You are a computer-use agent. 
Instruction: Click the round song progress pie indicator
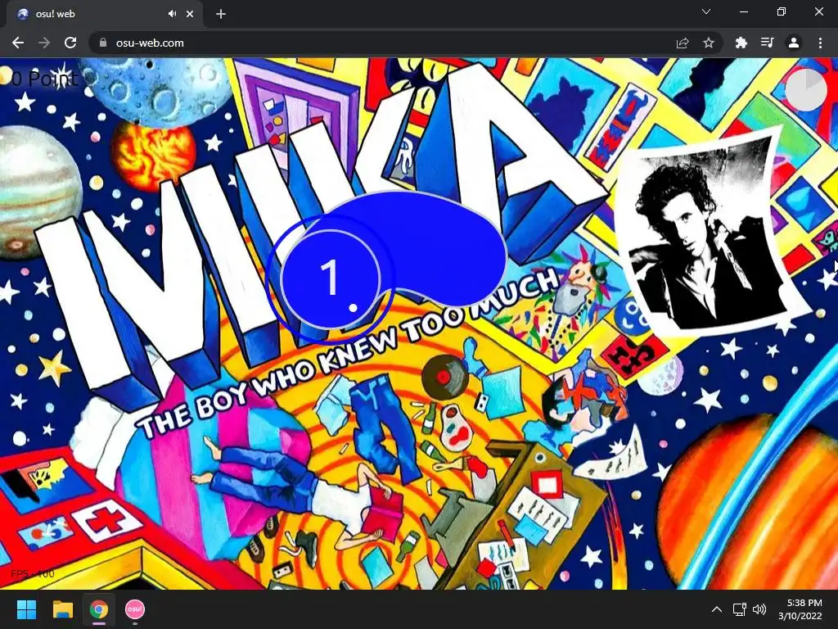tap(806, 90)
